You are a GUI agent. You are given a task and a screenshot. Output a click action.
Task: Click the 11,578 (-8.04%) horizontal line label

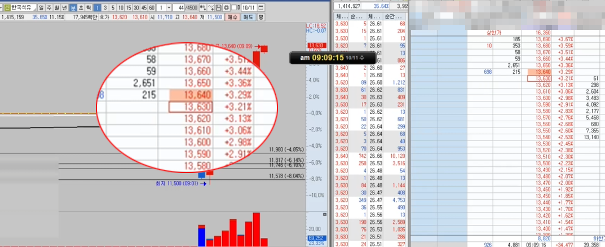286,176
